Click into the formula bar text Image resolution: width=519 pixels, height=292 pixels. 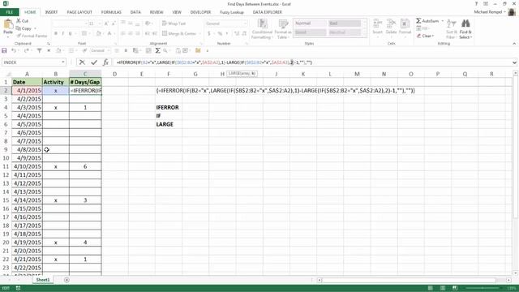[x=311, y=62]
